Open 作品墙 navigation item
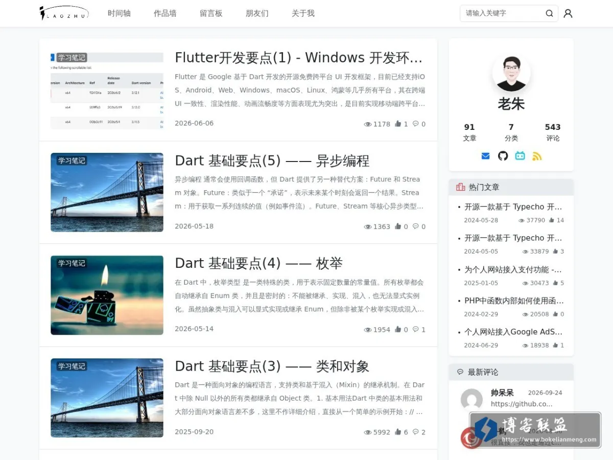Screen dimensions: 613x460 pyautogui.click(x=165, y=13)
